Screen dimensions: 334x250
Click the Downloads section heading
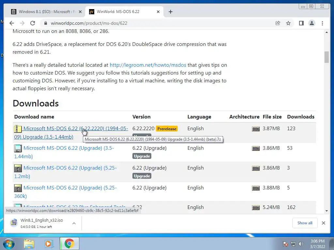point(36,103)
